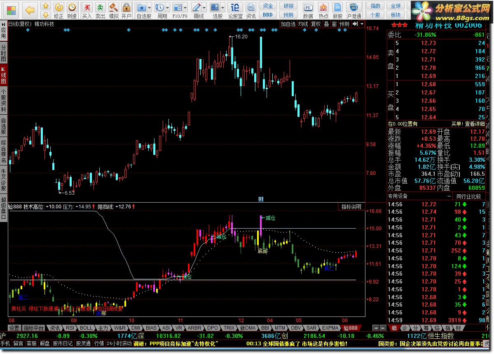
Task: Toggle 叠 overlay mode
Action: coord(326,24)
